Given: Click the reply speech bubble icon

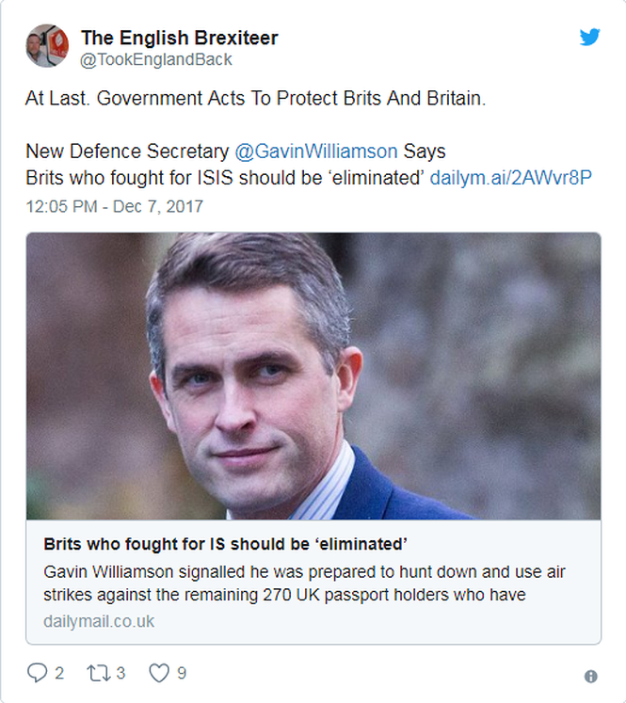Looking at the screenshot, I should click(37, 673).
